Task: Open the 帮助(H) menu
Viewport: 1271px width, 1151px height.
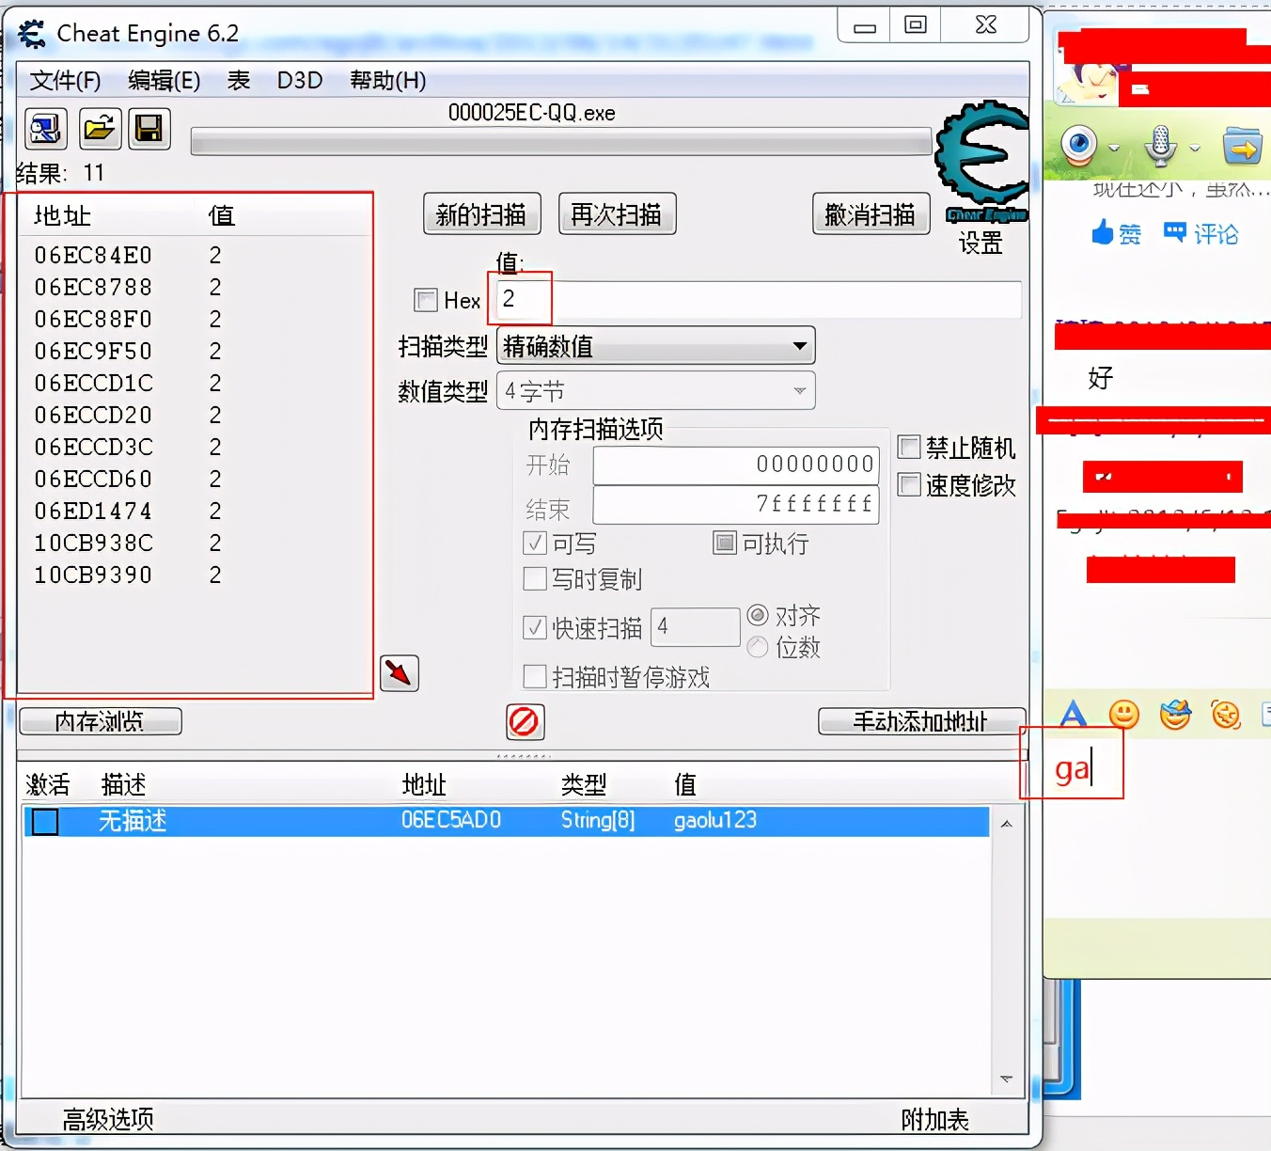Action: tap(387, 81)
